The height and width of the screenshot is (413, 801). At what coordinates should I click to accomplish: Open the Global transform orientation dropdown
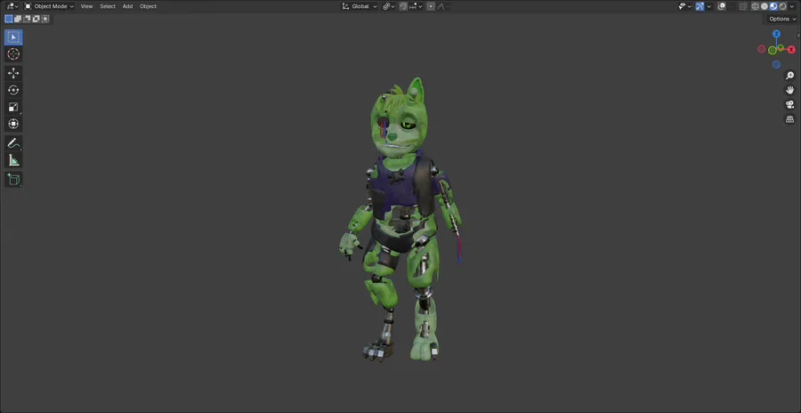click(x=360, y=6)
